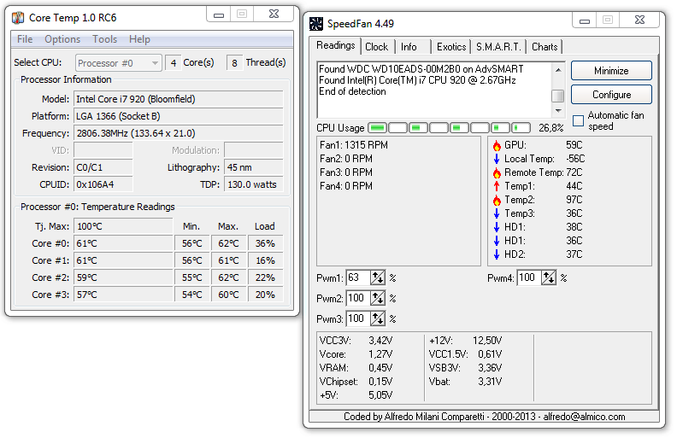
Task: Click the thread count field showing 8
Action: 234,63
